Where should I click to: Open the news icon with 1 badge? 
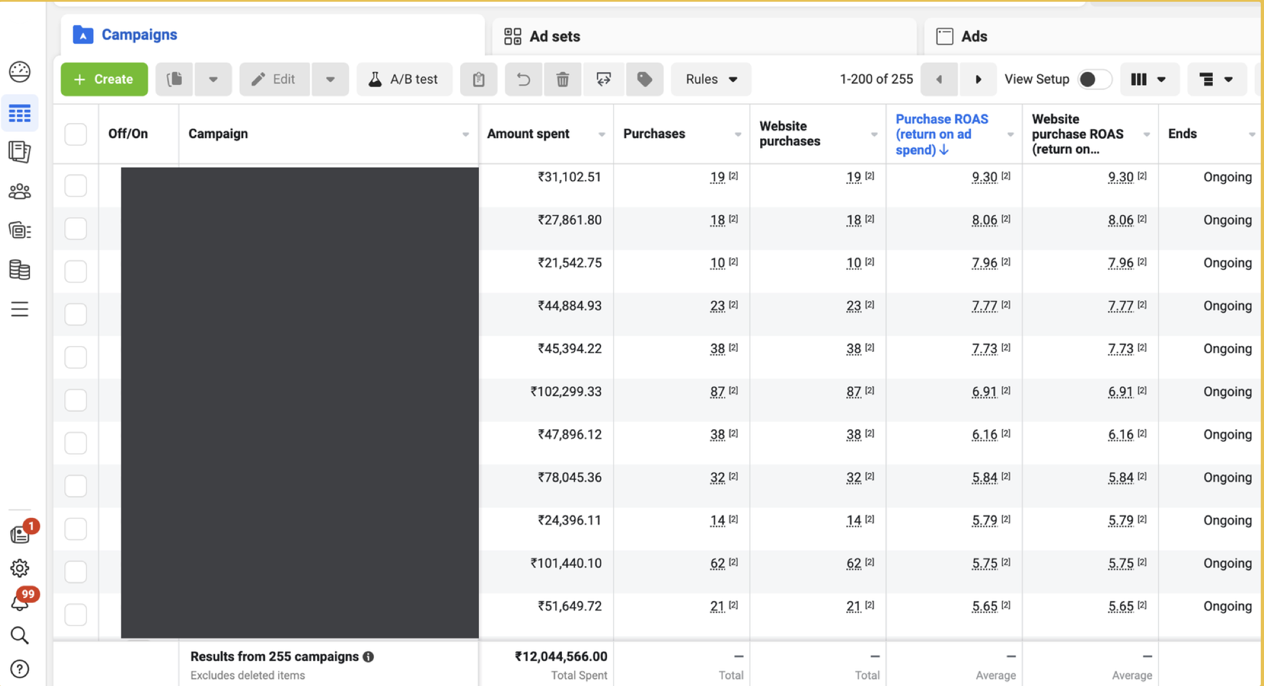pos(19,534)
